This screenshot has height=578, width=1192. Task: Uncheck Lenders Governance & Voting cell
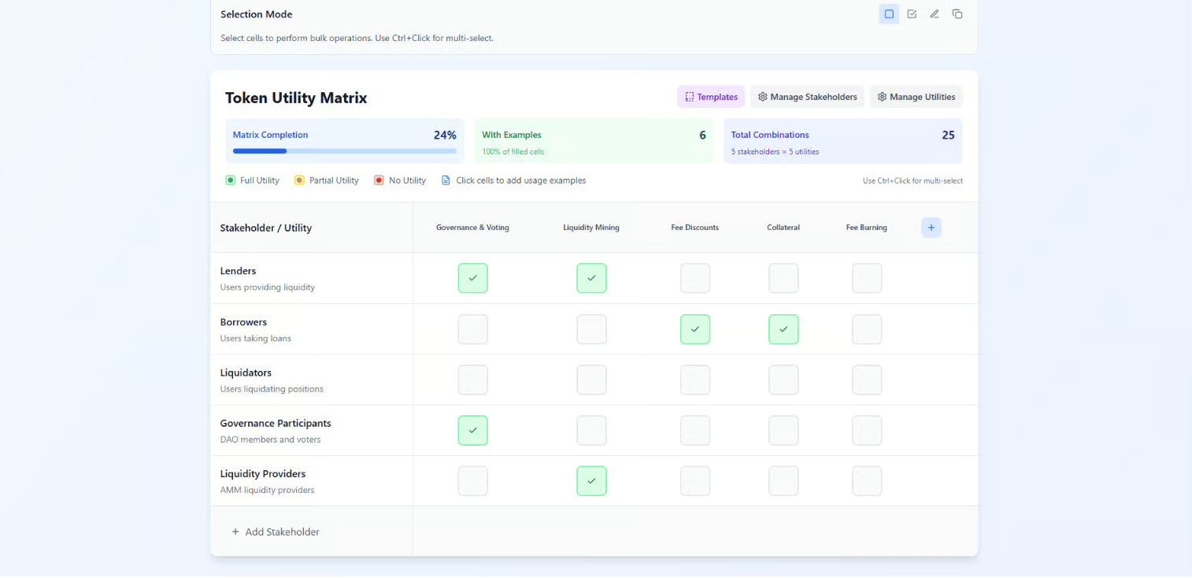[x=473, y=278]
